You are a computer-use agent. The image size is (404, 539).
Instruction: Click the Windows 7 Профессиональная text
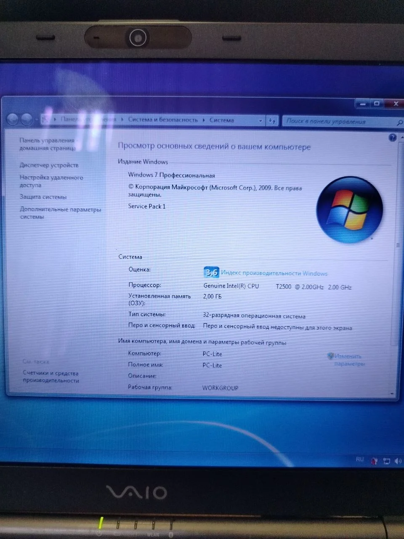click(171, 175)
